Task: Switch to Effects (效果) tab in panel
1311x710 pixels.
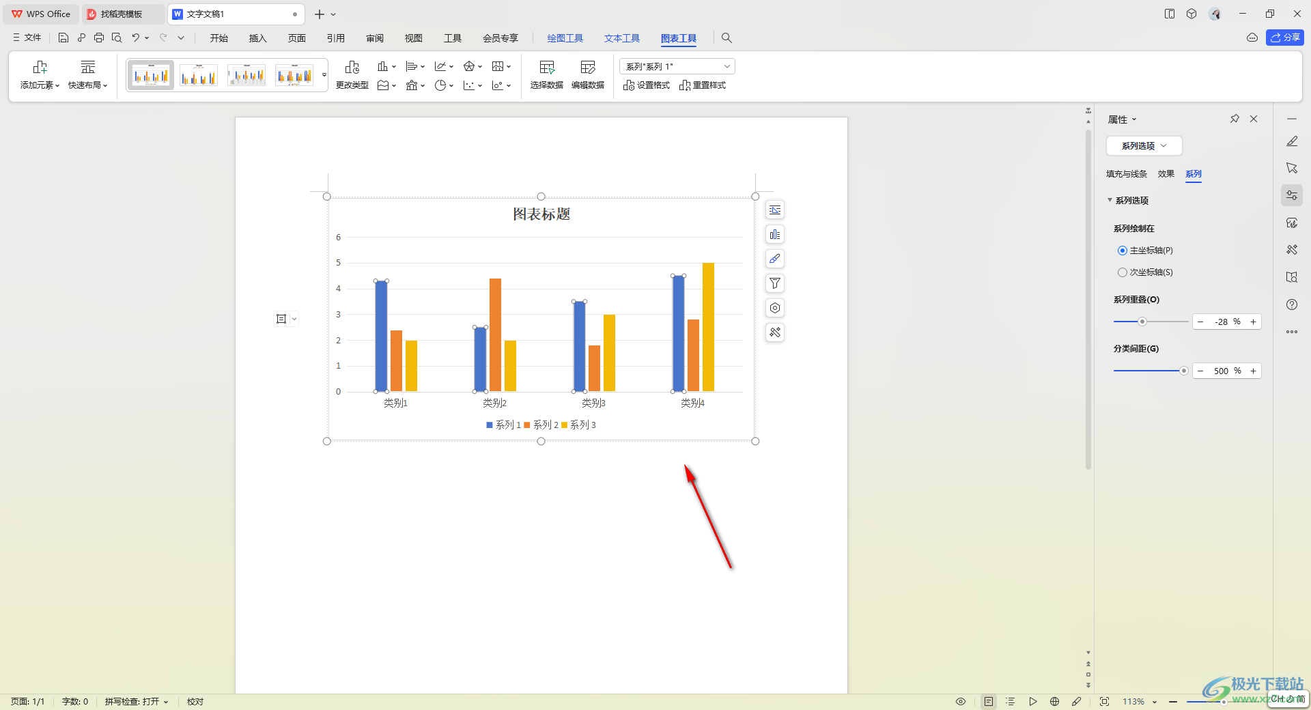Action: click(x=1166, y=174)
